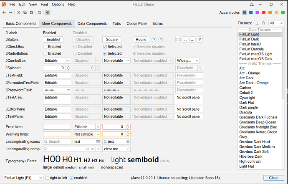Open the Placeholder combo box arrow
The height and width of the screenshot is (184, 288).
[200, 68]
